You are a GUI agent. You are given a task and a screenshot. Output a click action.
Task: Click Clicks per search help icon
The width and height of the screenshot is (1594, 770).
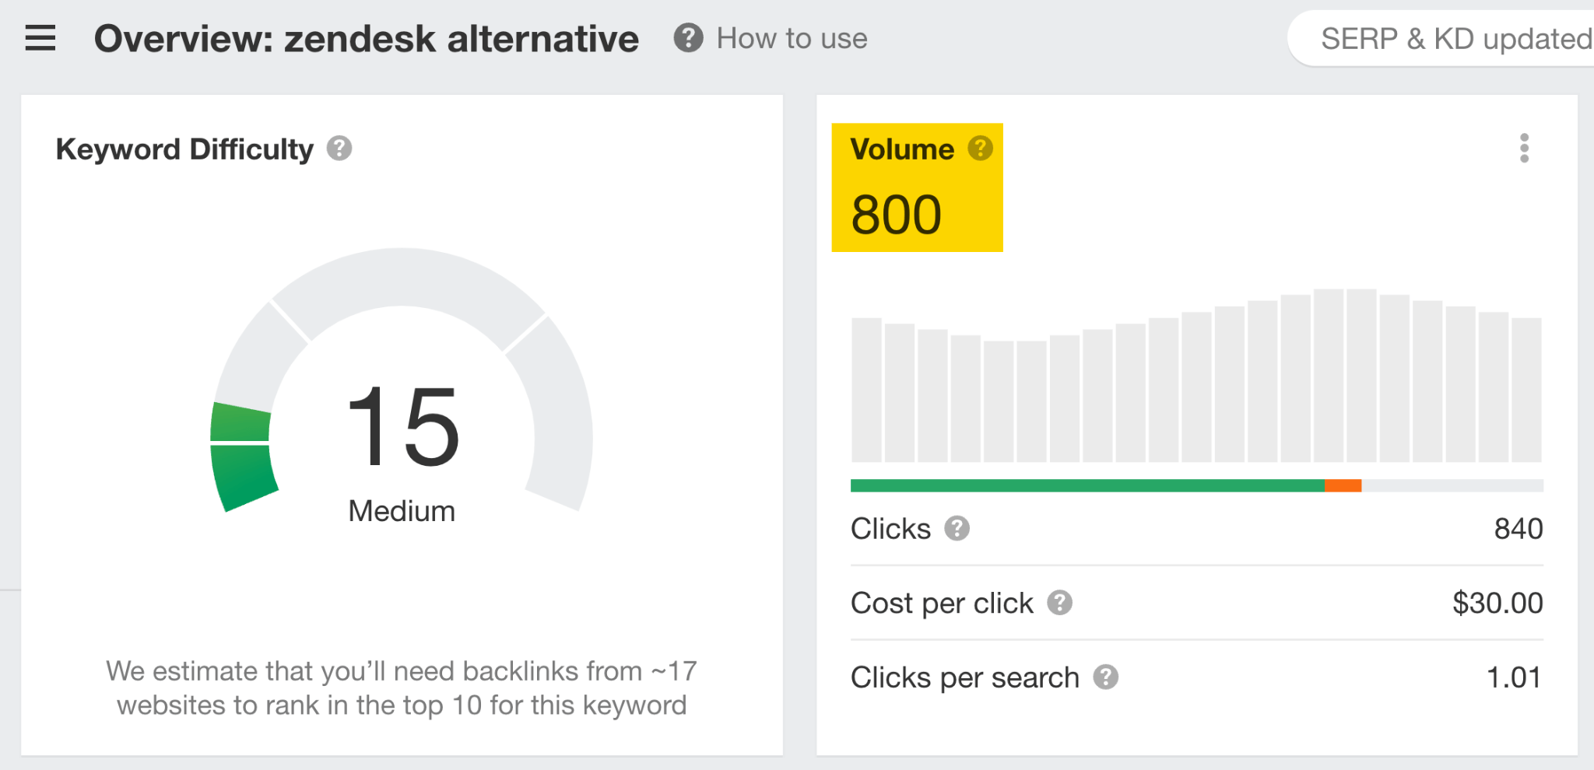tap(1105, 677)
